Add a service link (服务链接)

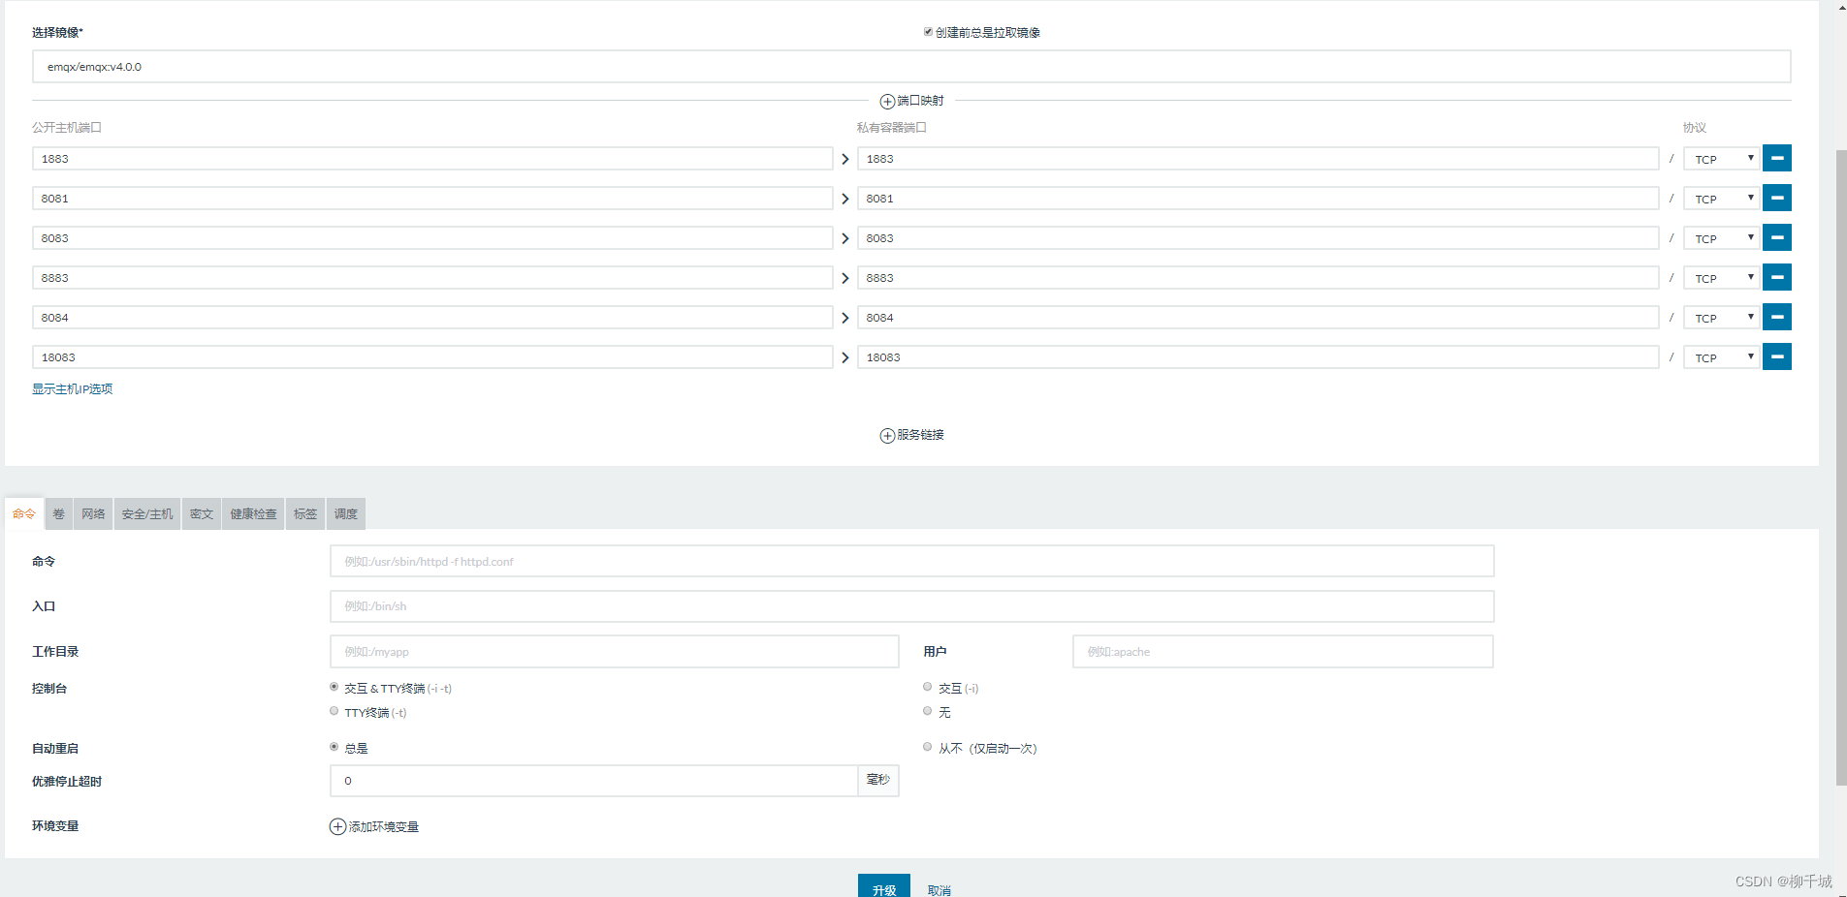coord(911,435)
